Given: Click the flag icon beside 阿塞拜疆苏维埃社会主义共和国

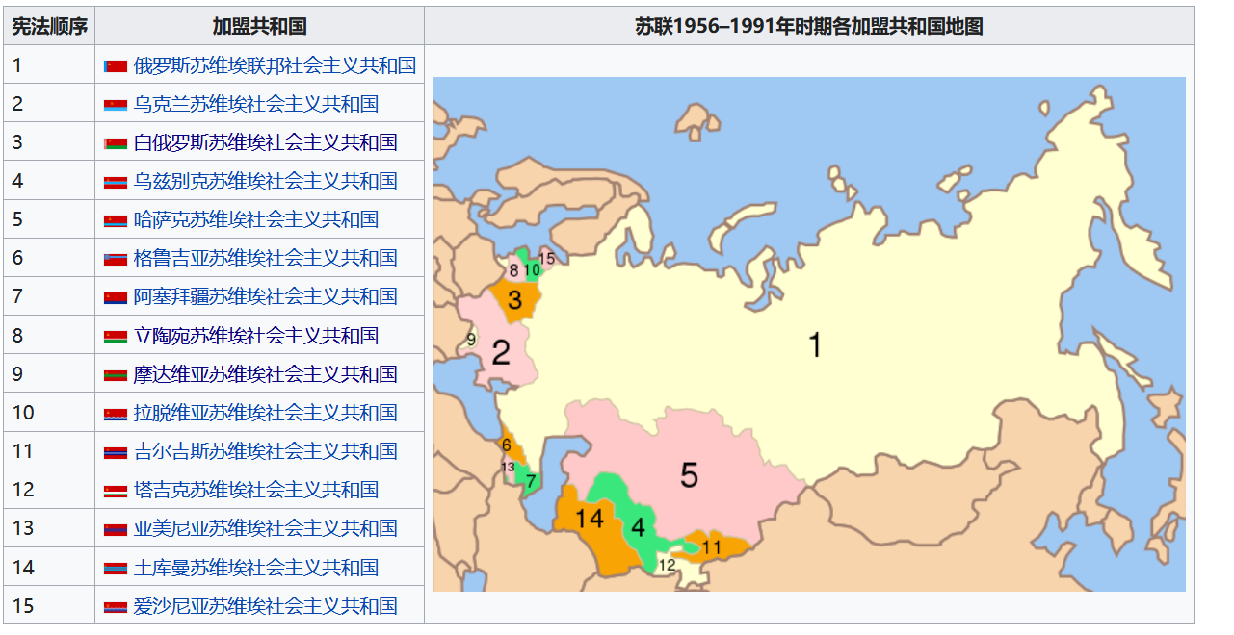Looking at the screenshot, I should click(x=116, y=297).
